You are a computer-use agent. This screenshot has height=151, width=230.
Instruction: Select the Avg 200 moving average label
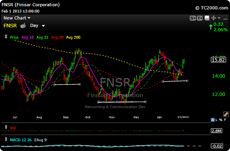tap(73, 37)
